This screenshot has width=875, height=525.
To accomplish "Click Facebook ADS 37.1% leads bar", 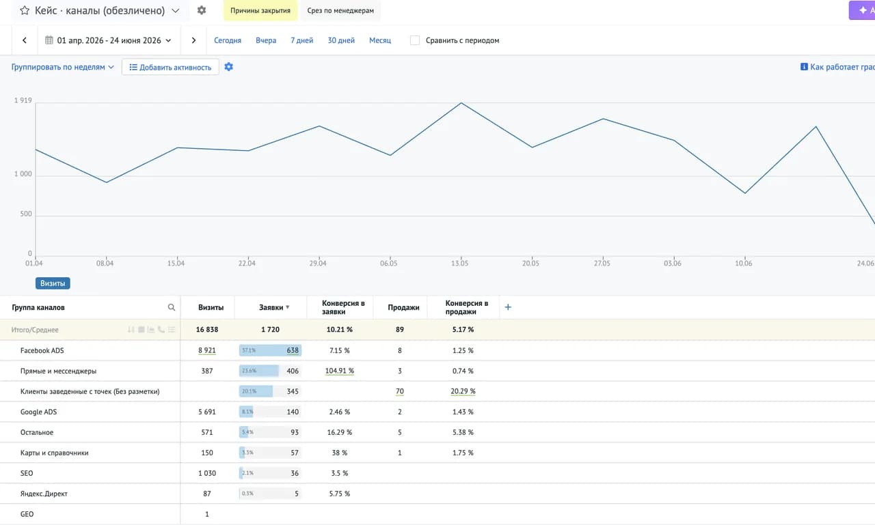I will 270,350.
